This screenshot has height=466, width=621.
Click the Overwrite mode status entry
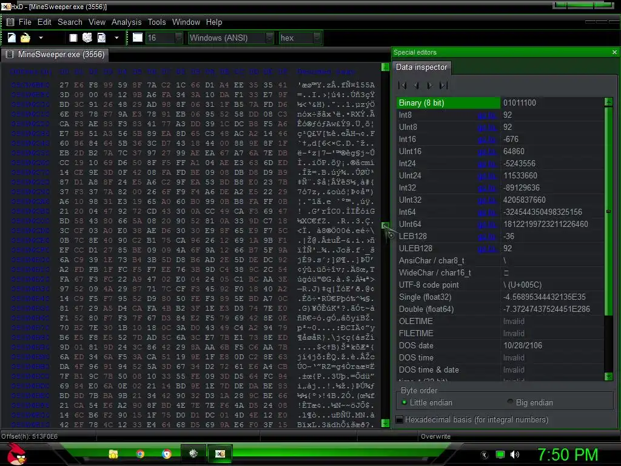tap(435, 436)
